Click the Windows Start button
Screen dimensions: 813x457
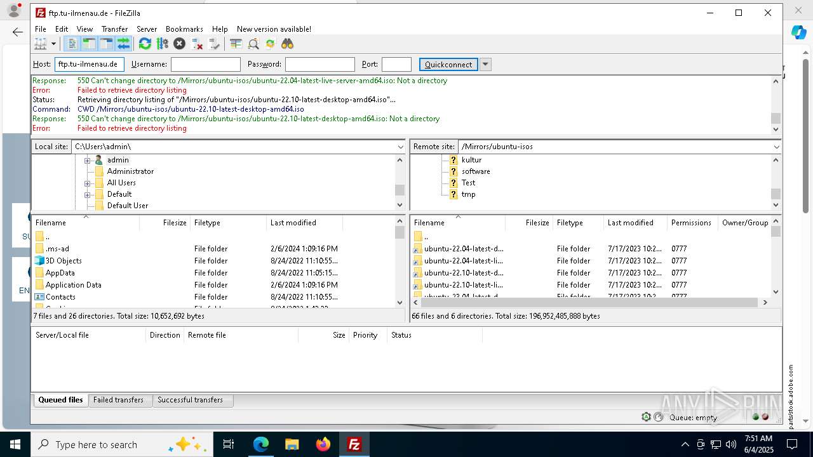click(15, 444)
